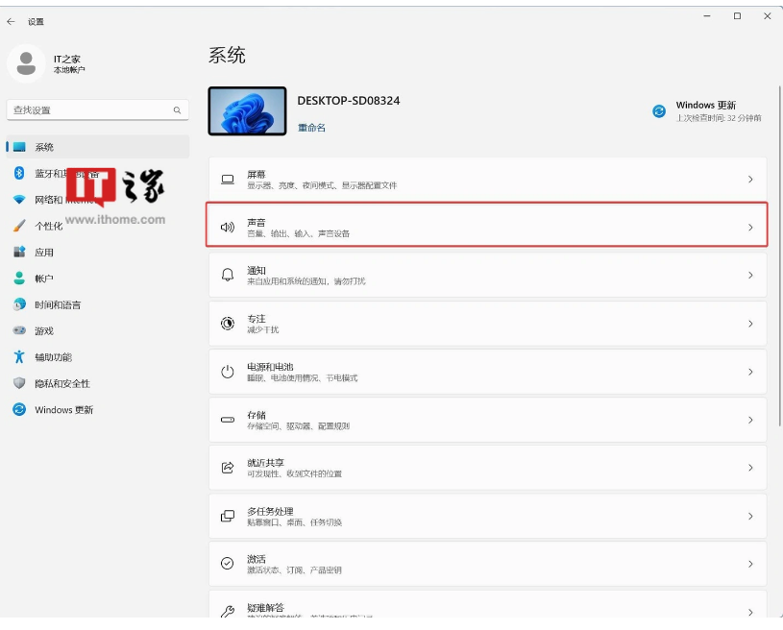
Task: Click the 激活 checkmark icon
Action: point(228,564)
